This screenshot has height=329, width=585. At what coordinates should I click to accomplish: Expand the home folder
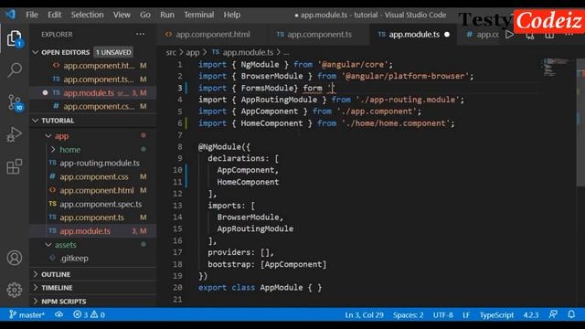click(53, 150)
